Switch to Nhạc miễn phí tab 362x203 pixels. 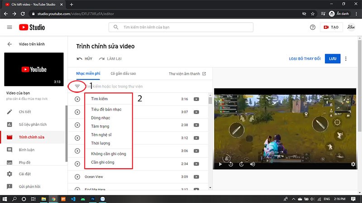tap(88, 74)
